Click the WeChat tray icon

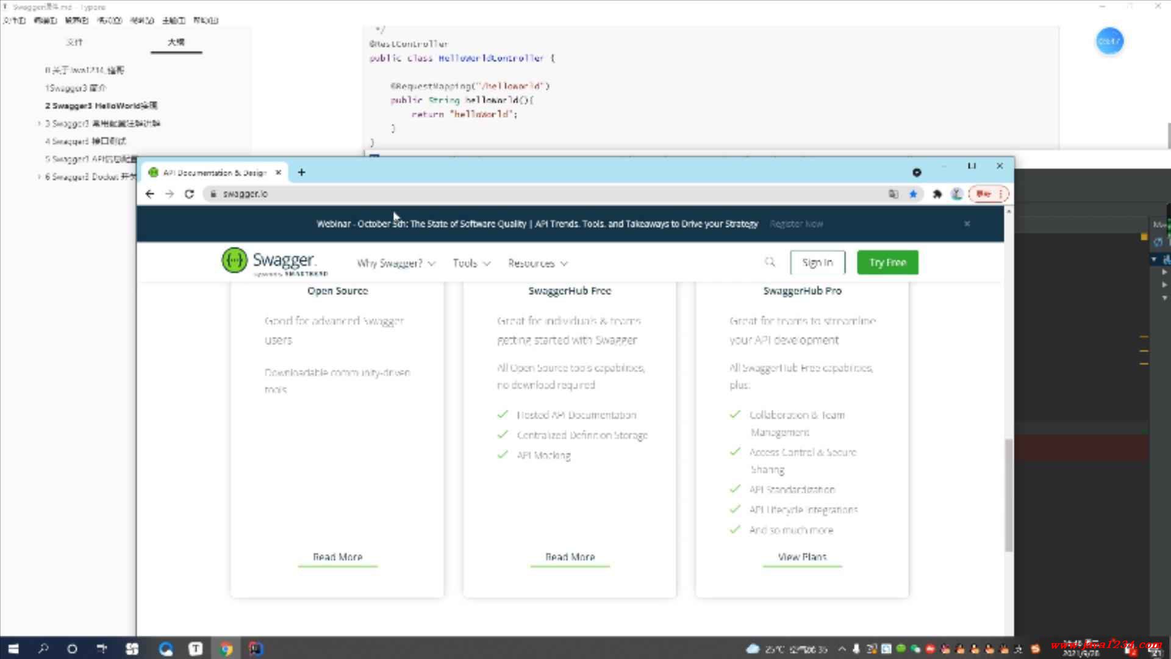915,649
